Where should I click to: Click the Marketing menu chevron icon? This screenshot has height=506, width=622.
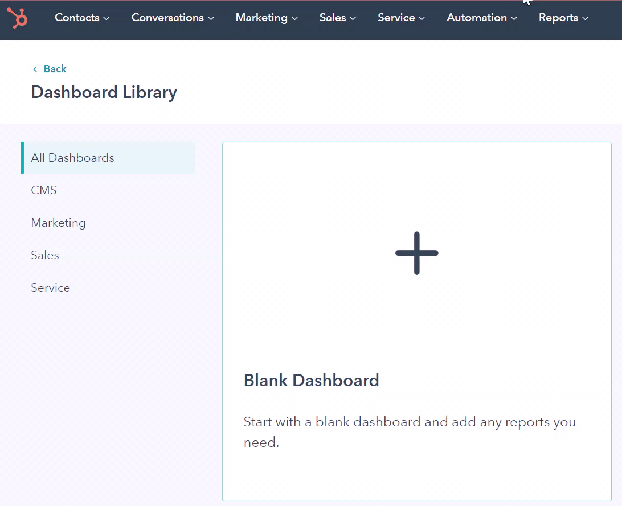tap(294, 18)
